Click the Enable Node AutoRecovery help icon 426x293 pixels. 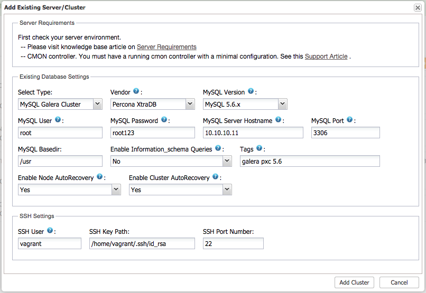(x=100, y=177)
